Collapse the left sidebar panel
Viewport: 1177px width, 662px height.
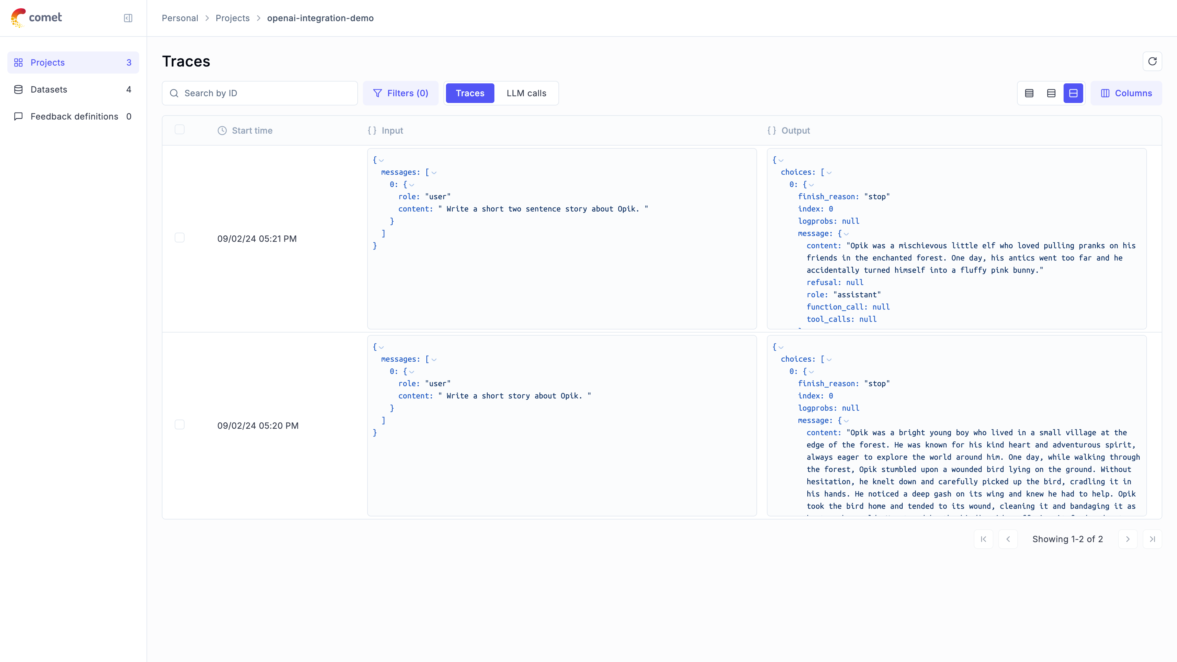(x=128, y=18)
